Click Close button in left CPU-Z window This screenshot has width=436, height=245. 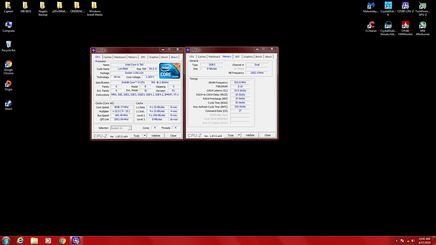173,136
